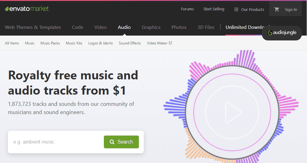Open the Forums link
The image size is (307, 163).
(x=187, y=9)
